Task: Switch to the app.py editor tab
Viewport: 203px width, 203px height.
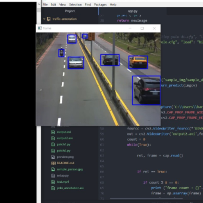Action: (132, 11)
